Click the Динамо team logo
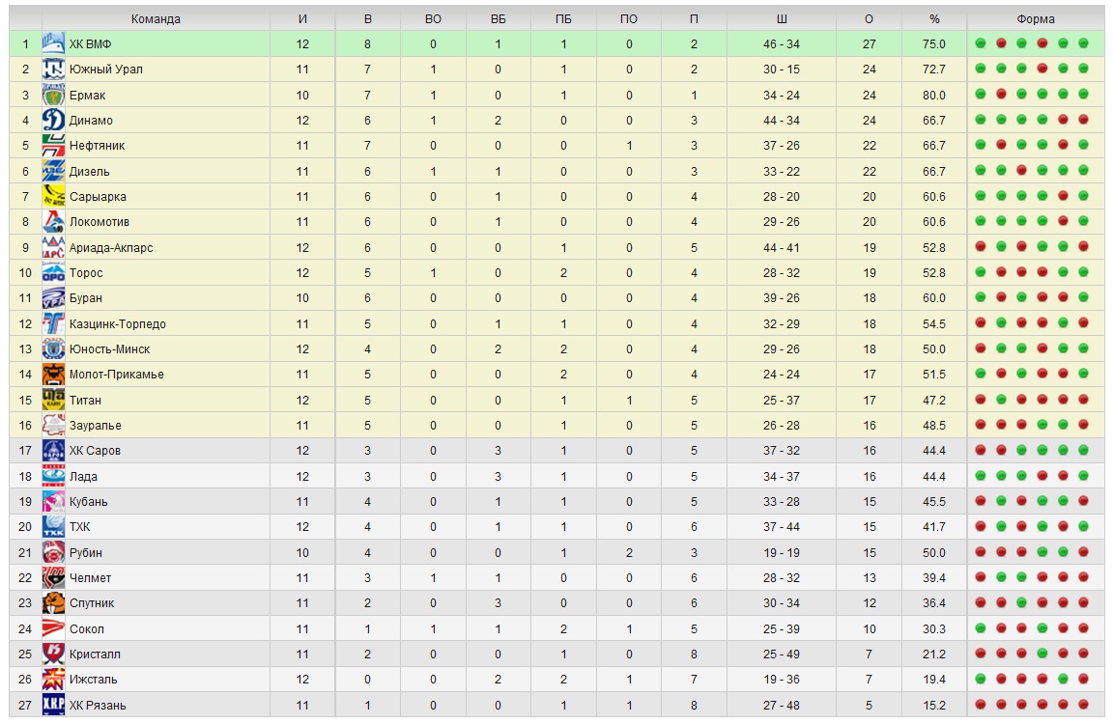1113x724 pixels. point(53,120)
